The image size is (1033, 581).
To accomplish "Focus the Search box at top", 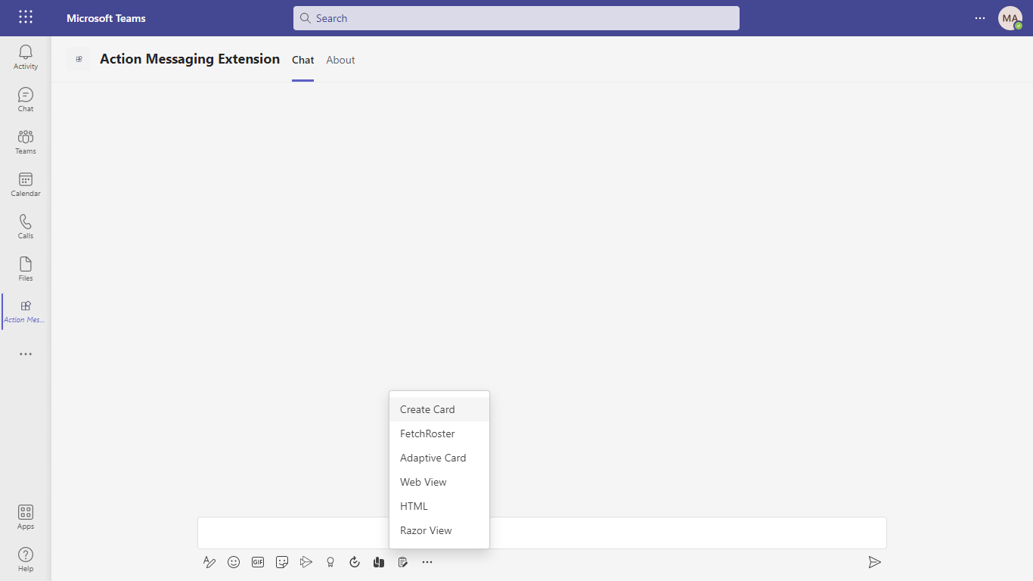I will coord(516,18).
